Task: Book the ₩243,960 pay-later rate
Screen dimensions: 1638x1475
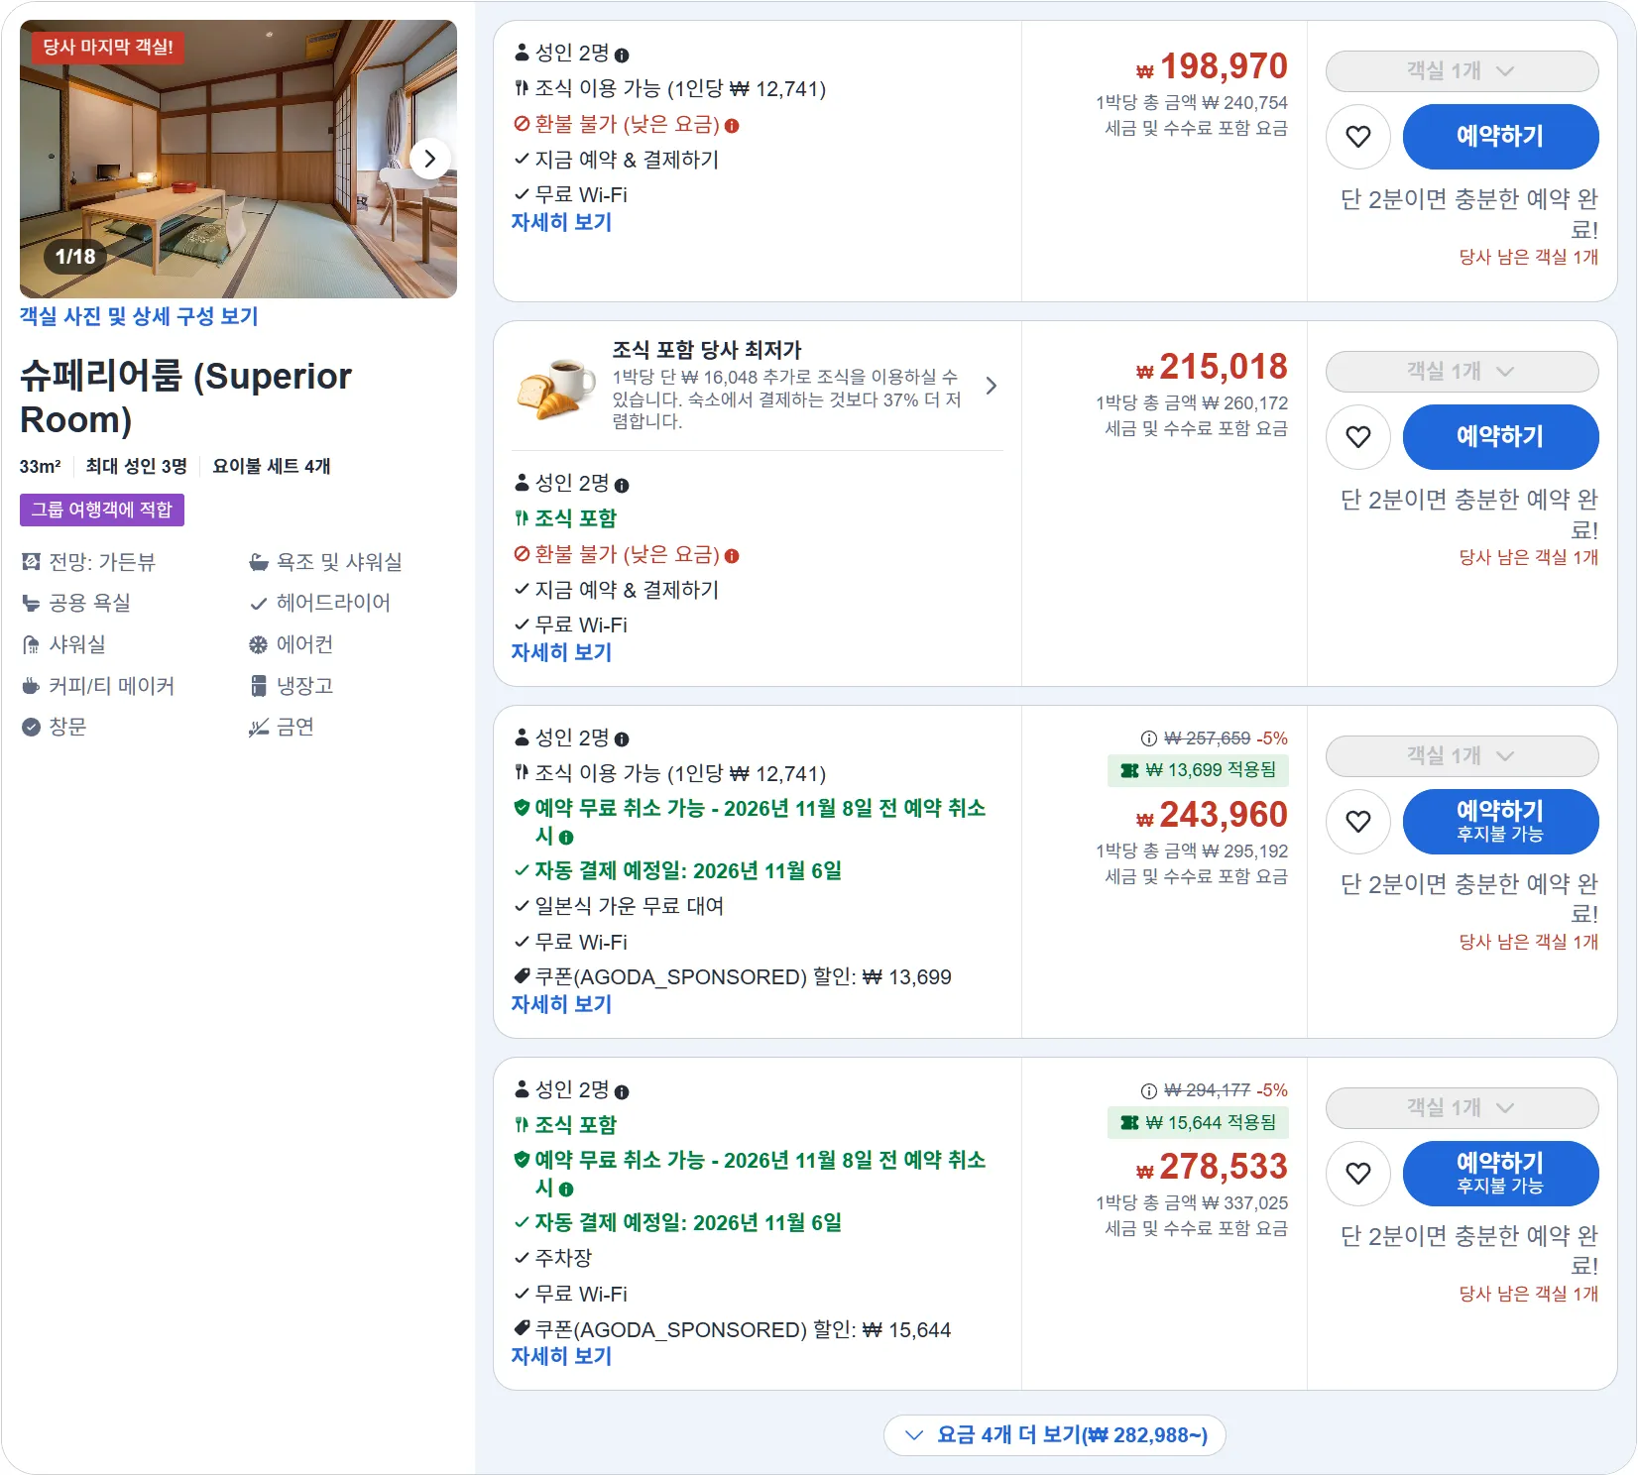Action: 1500,822
